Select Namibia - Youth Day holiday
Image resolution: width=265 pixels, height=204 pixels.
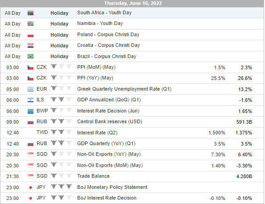[100, 23]
